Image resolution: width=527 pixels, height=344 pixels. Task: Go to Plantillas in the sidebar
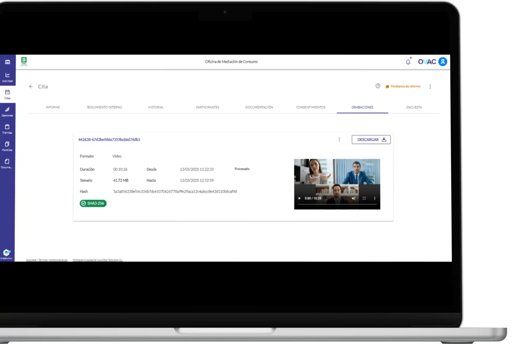[x=7, y=146]
